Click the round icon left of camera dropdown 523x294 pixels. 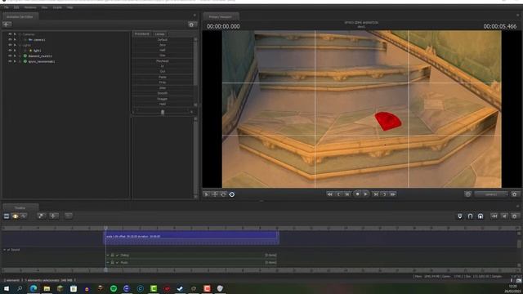tap(467, 194)
